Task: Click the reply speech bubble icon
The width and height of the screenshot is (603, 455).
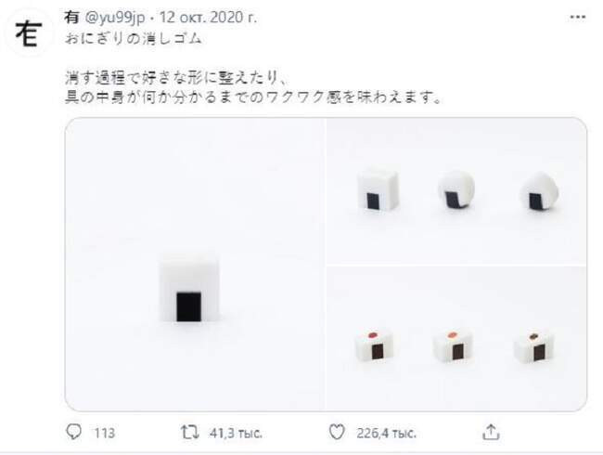Action: (74, 432)
